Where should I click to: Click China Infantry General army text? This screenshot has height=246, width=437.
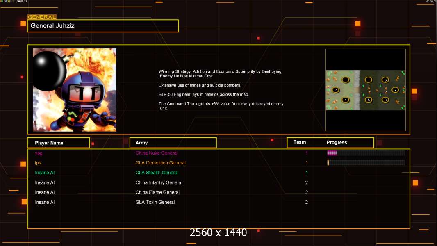[159, 182]
